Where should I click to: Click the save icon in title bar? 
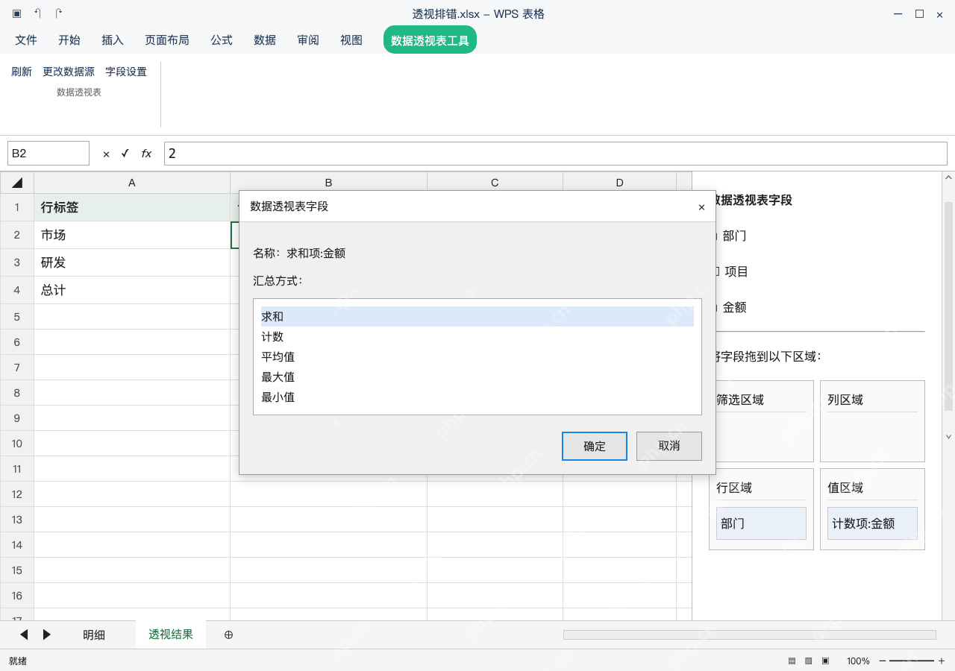coord(16,13)
